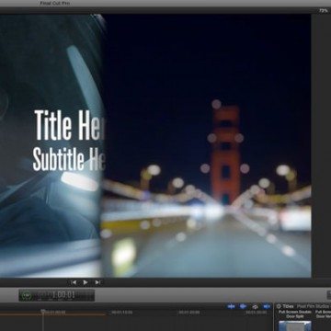This screenshot has width=331, height=331.
Task: Open the viewer zoom percentage menu
Action: pos(324,10)
